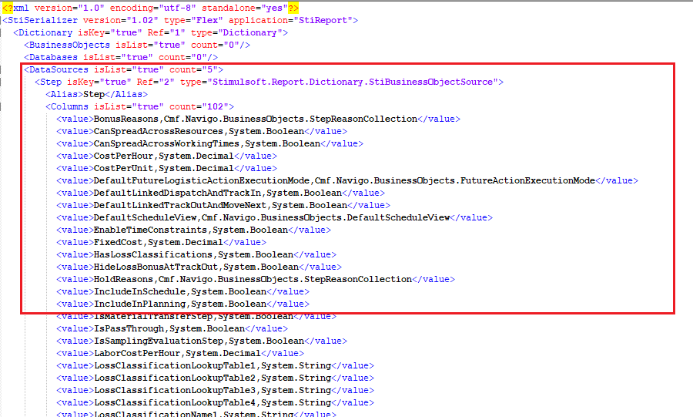
Task: Select the CostPerUnit column entry
Action: click(166, 169)
